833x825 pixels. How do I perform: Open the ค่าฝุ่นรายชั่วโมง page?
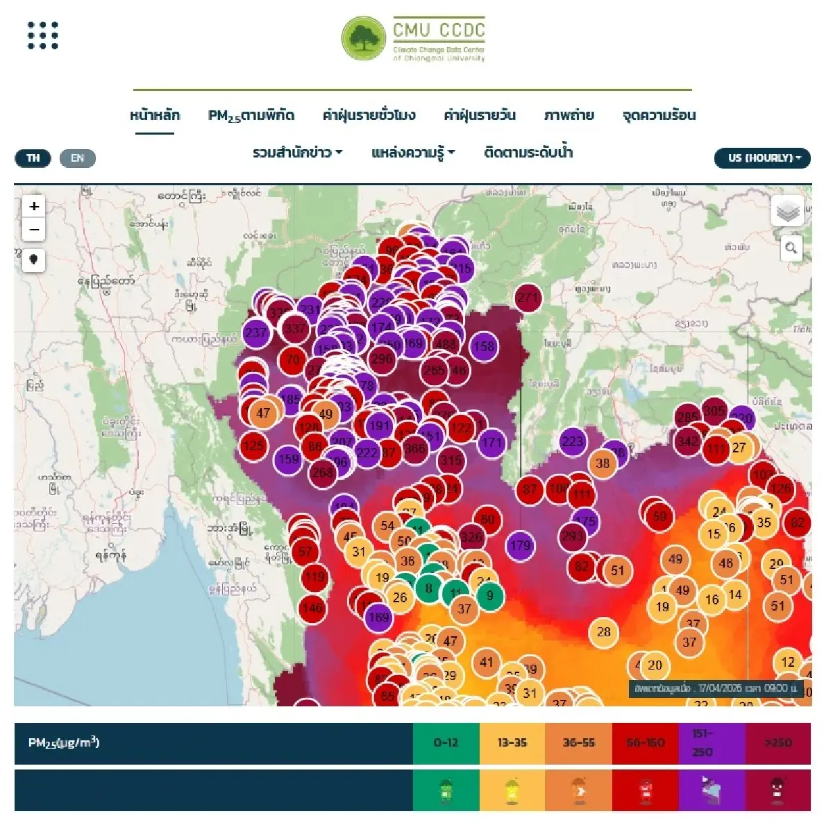369,115
